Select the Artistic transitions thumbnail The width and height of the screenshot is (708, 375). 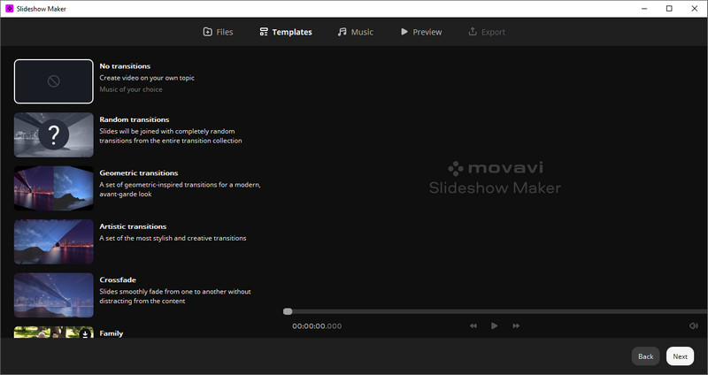point(54,241)
